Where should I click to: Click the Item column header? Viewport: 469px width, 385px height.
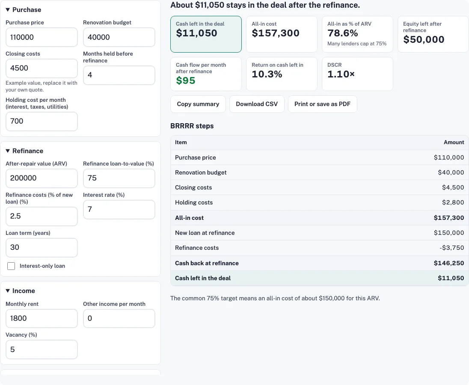181,142
